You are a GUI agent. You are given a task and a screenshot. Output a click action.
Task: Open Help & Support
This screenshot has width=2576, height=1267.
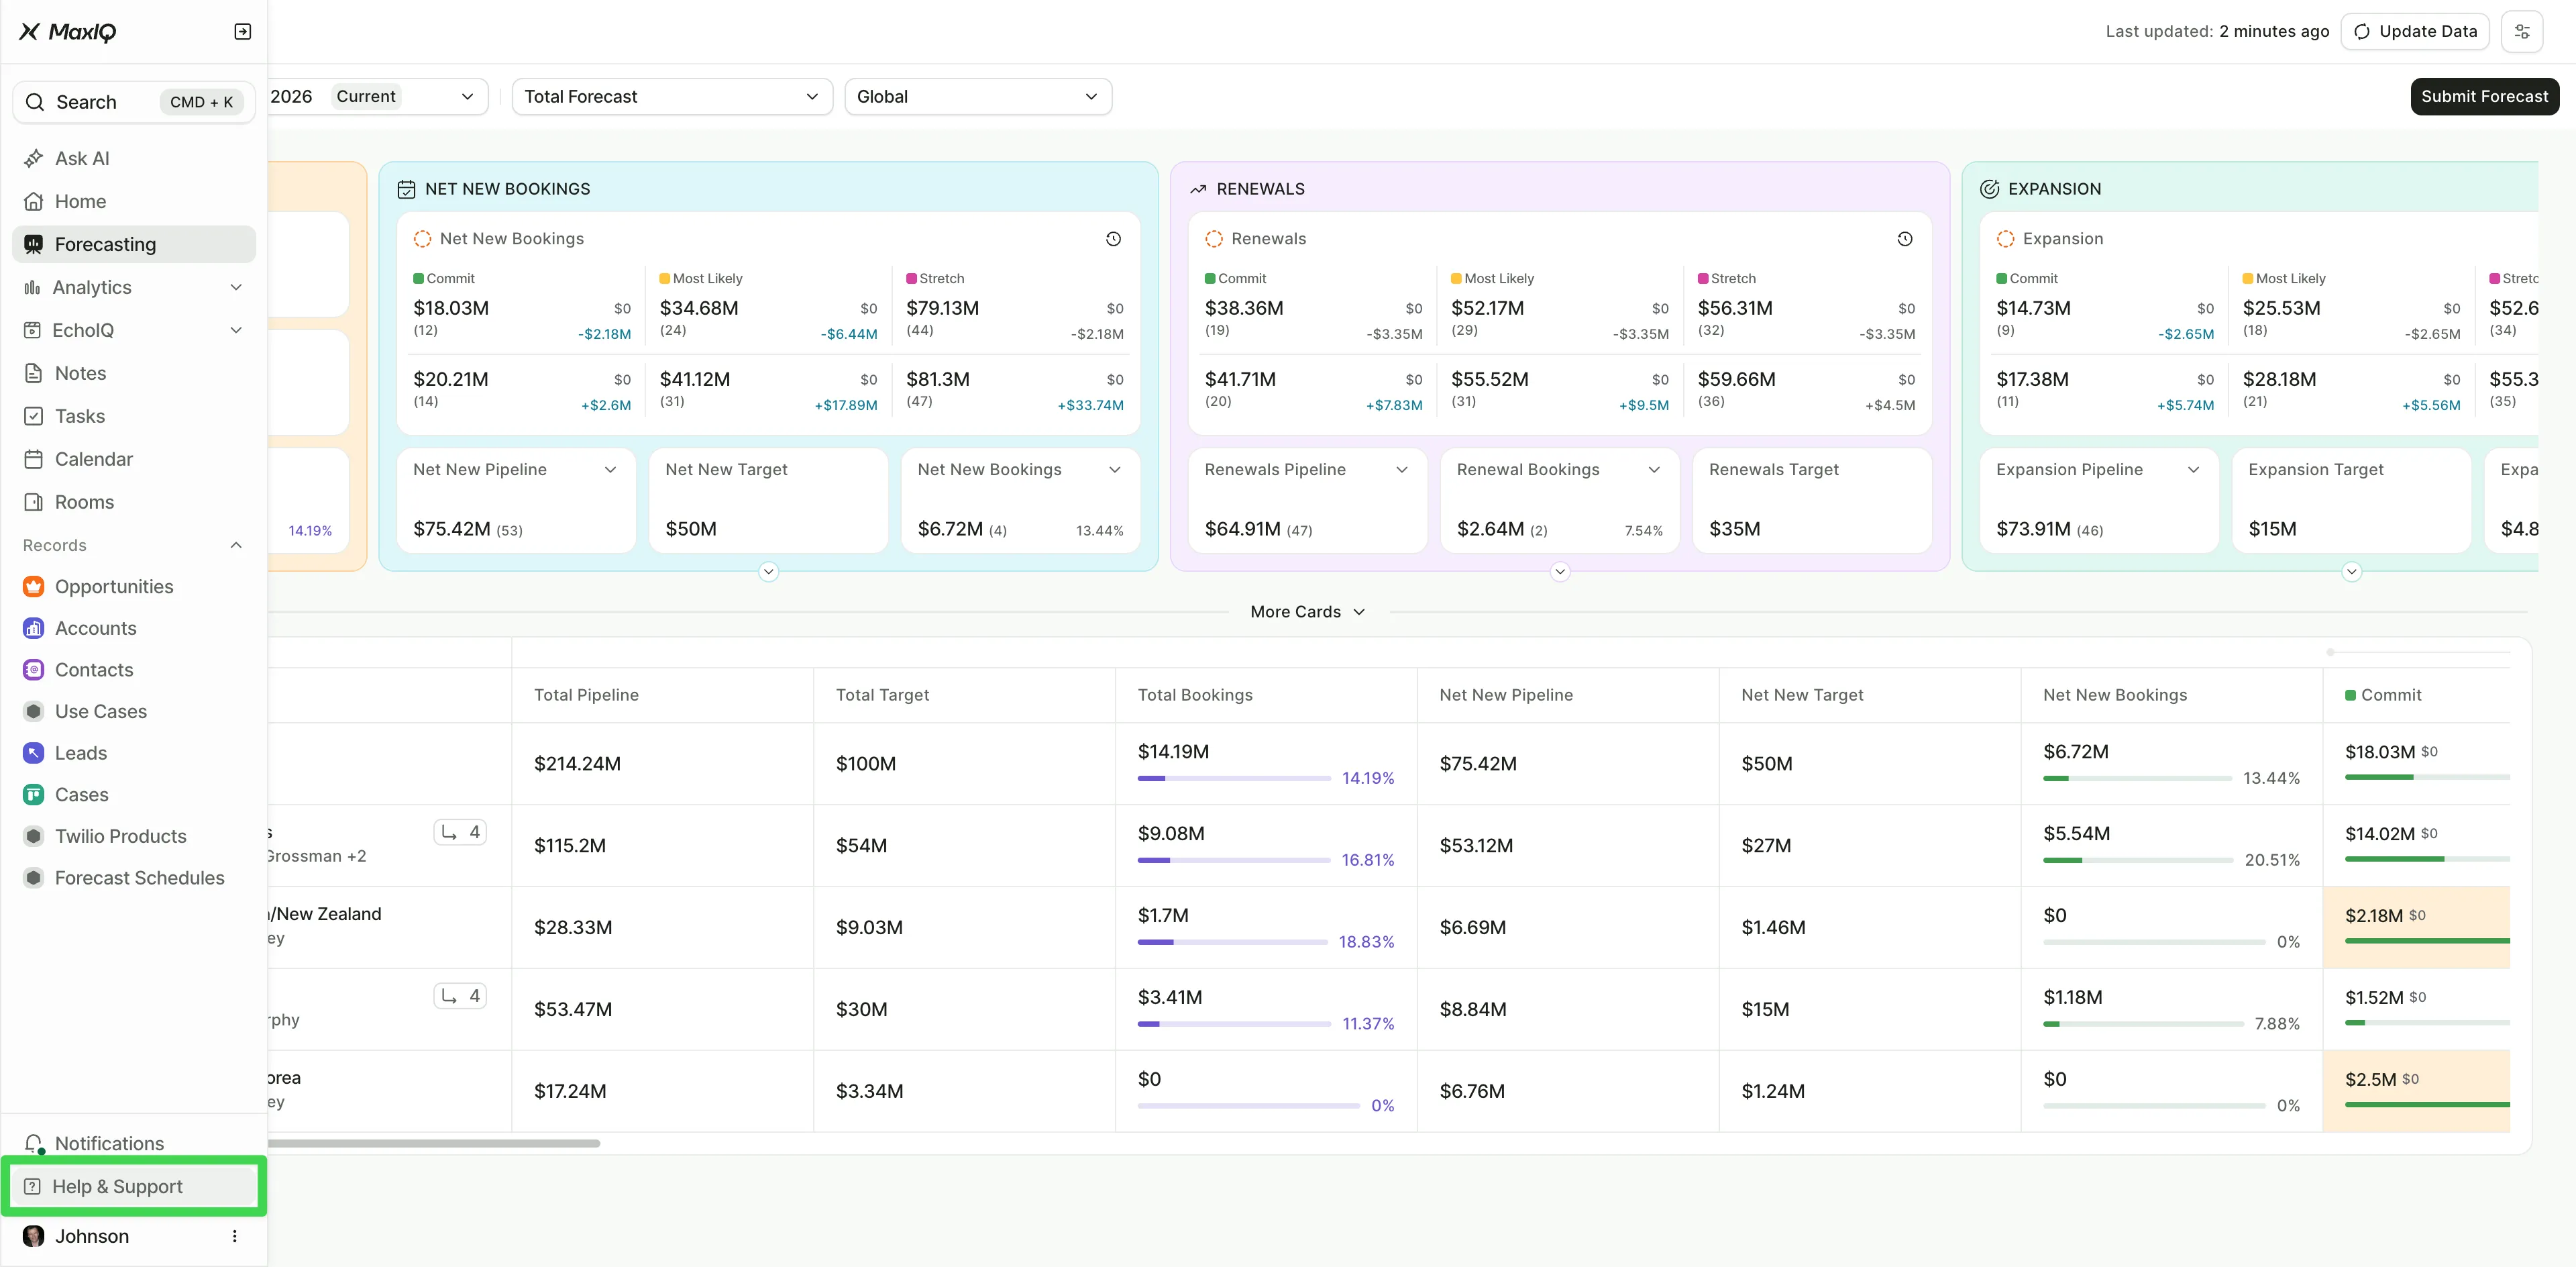coord(134,1186)
